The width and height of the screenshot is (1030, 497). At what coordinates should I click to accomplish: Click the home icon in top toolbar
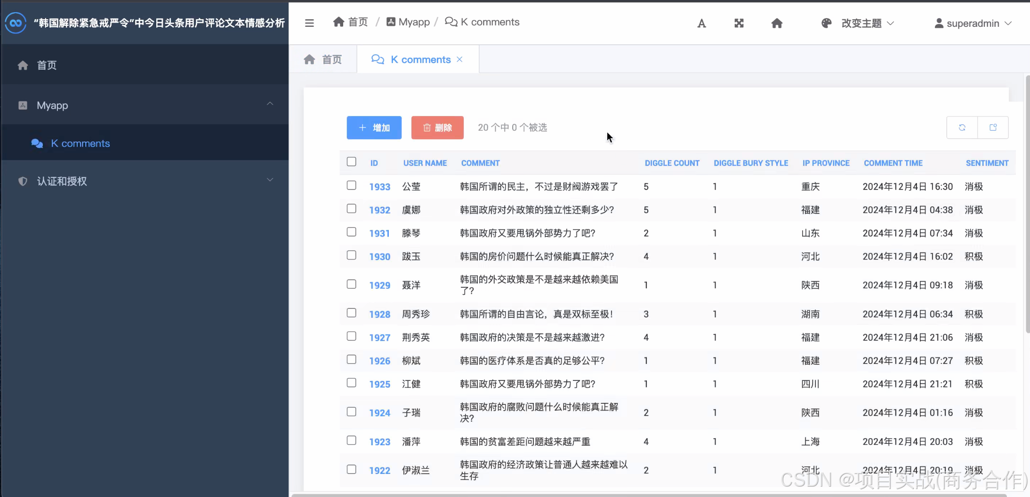point(777,24)
